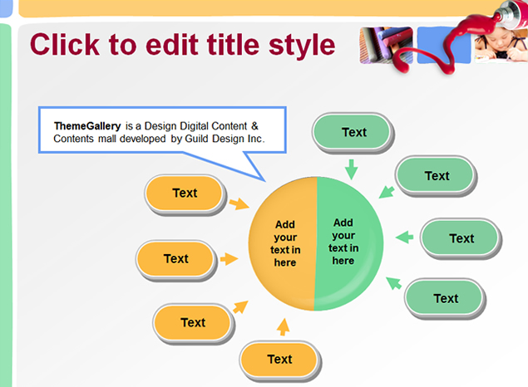
Task: Select the topmost green Text pill
Action: tap(353, 132)
